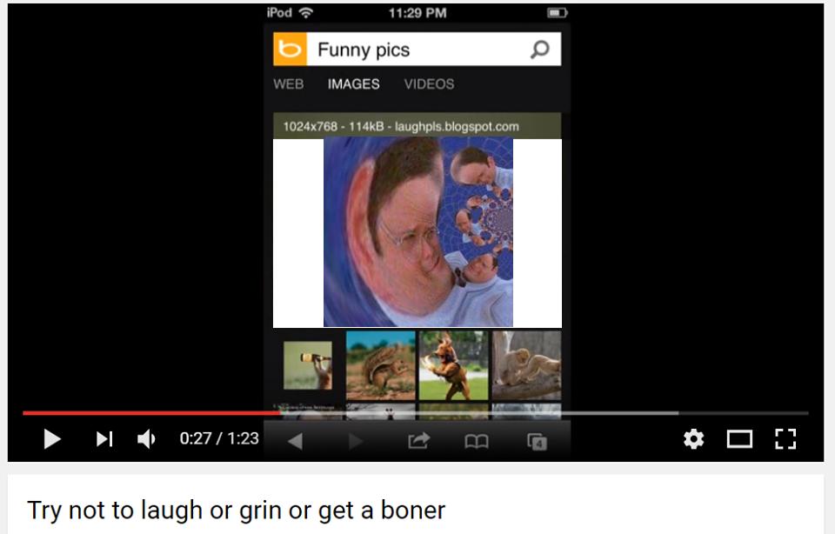Screen dimensions: 835x534
Task: Mute the video volume
Action: (x=146, y=439)
